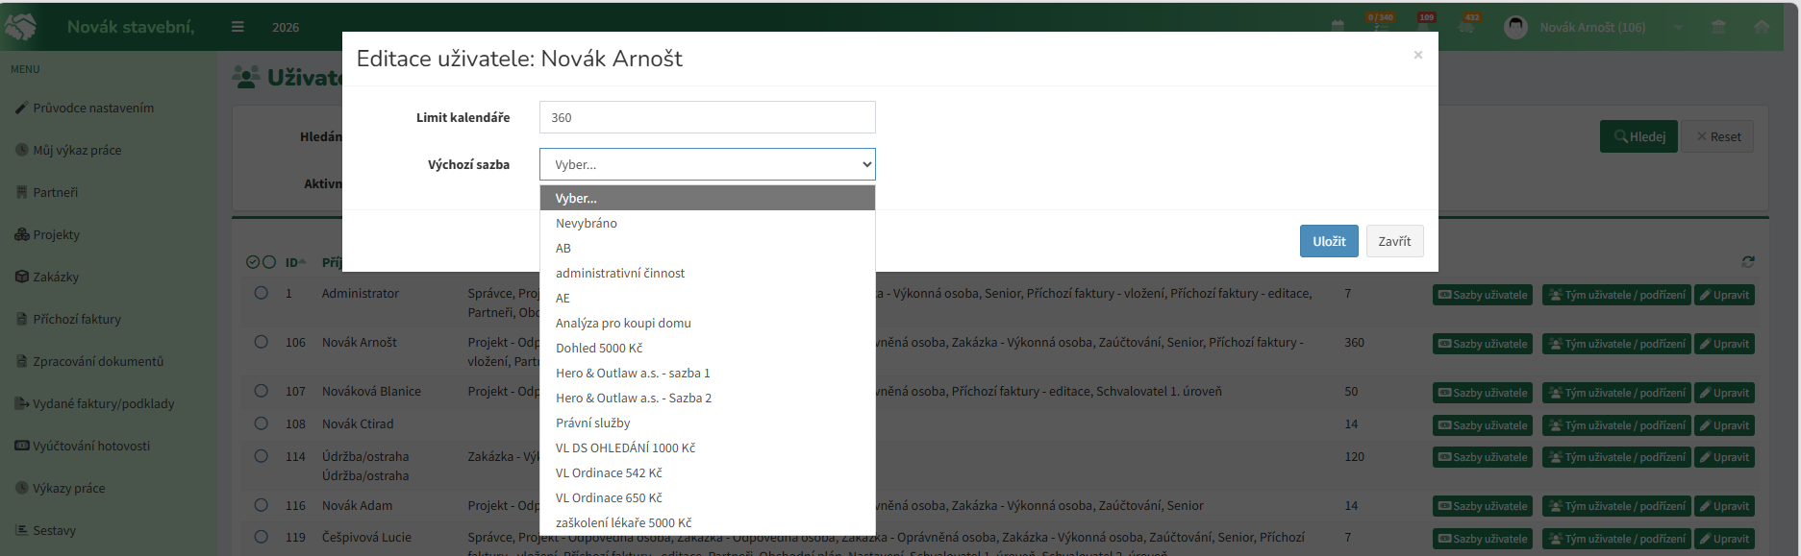Viewport: 1801px width, 556px height.
Task: Click the Uložit button
Action: [1329, 241]
